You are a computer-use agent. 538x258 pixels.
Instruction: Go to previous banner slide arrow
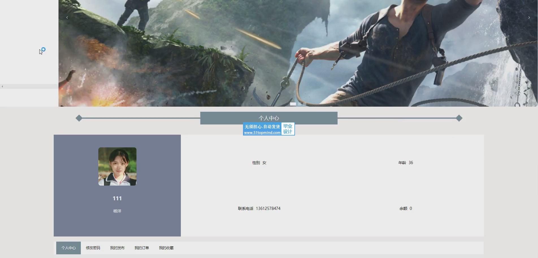pos(67,18)
